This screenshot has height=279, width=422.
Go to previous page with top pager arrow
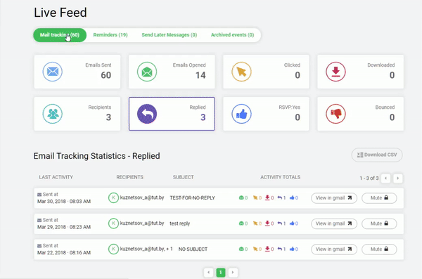385,178
